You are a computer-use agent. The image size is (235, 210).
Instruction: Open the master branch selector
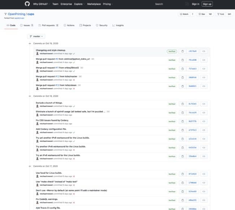(x=36, y=36)
